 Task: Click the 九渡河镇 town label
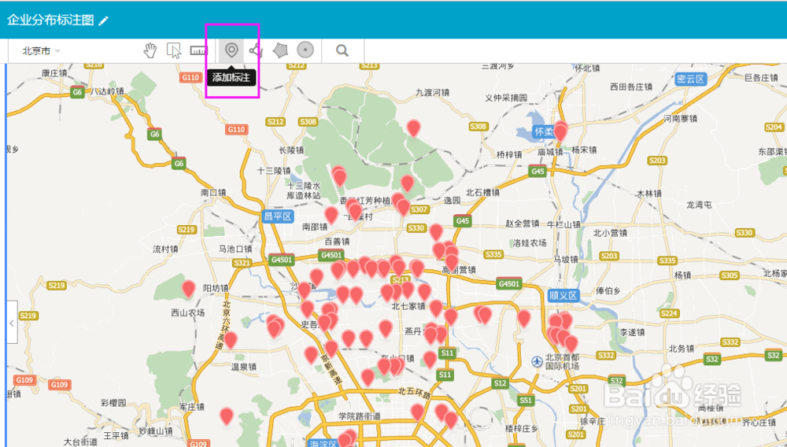(433, 92)
